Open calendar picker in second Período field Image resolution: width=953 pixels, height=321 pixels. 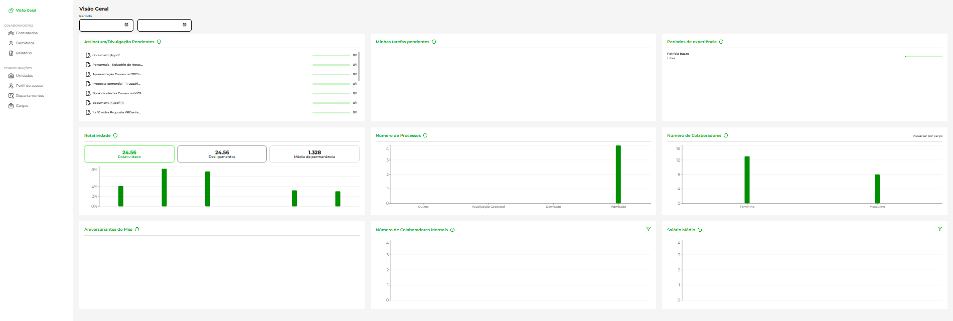point(185,25)
